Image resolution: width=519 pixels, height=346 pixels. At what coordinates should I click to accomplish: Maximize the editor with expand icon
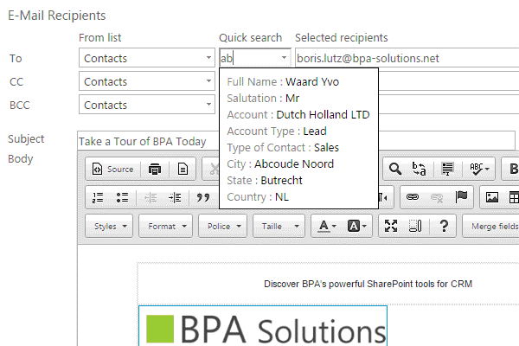click(x=391, y=226)
